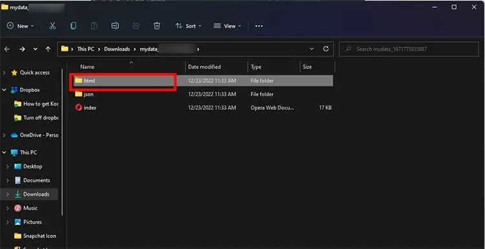Click the Refresh icon beside address bar
The height and width of the screenshot is (249, 485).
[x=326, y=49]
